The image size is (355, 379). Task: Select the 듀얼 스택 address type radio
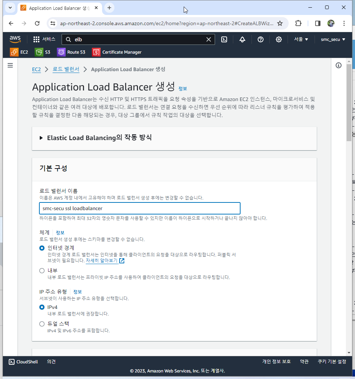tap(42, 324)
